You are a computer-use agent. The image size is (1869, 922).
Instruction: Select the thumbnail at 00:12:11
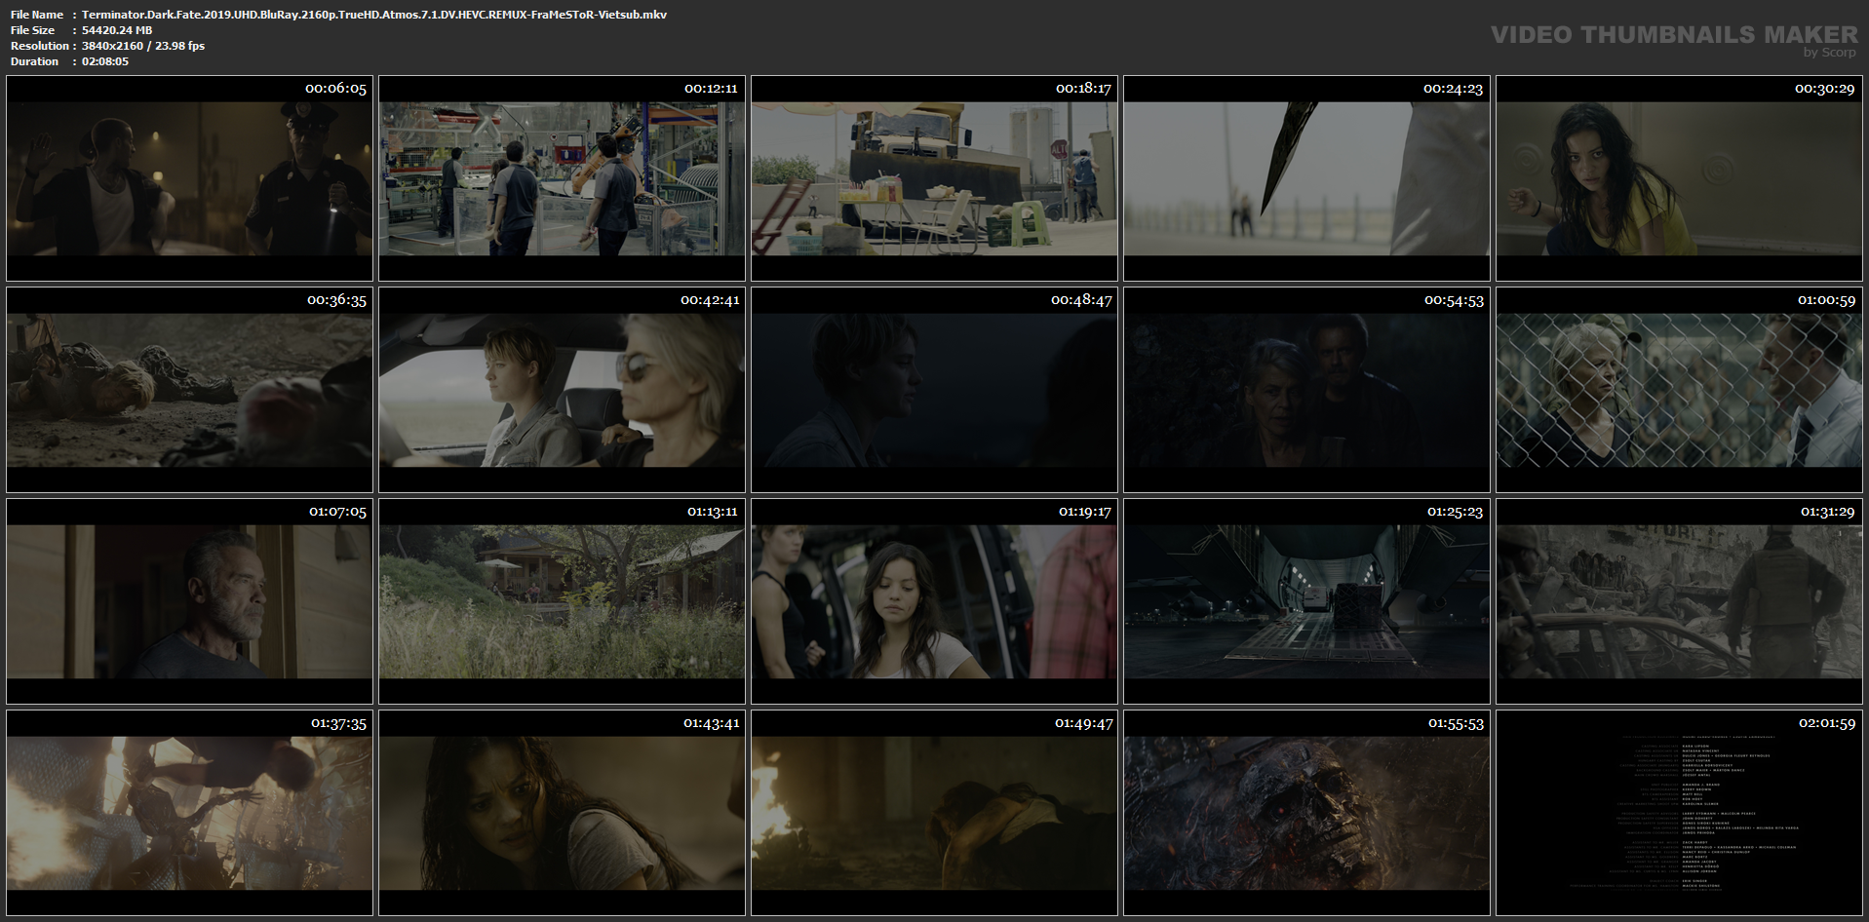click(x=562, y=178)
